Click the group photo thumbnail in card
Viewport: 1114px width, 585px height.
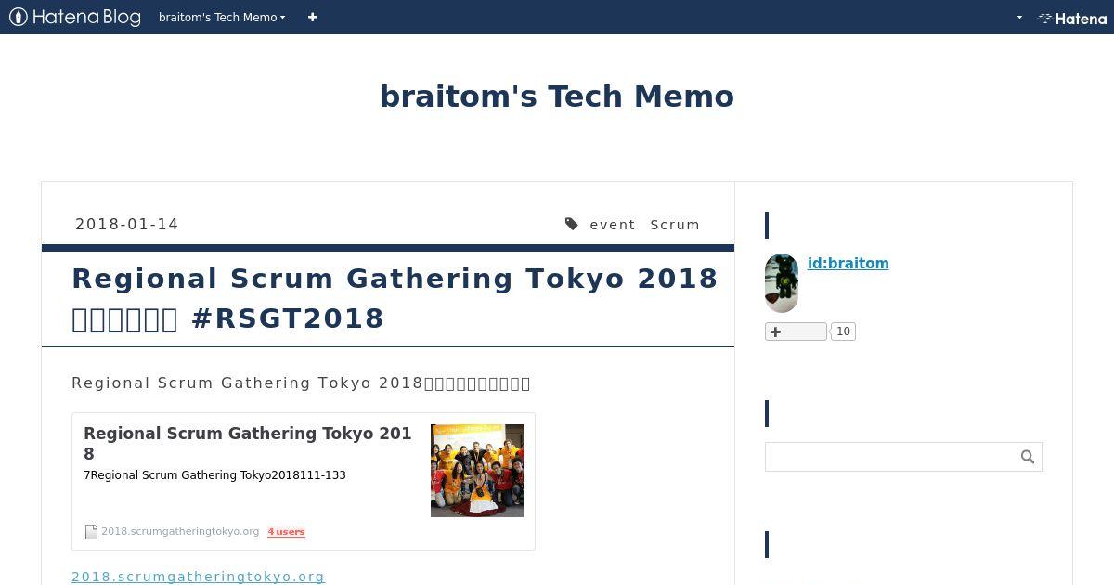pos(477,471)
